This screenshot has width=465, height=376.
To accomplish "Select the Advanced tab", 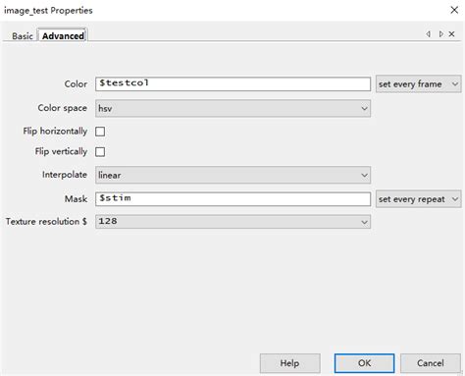I will point(63,35).
